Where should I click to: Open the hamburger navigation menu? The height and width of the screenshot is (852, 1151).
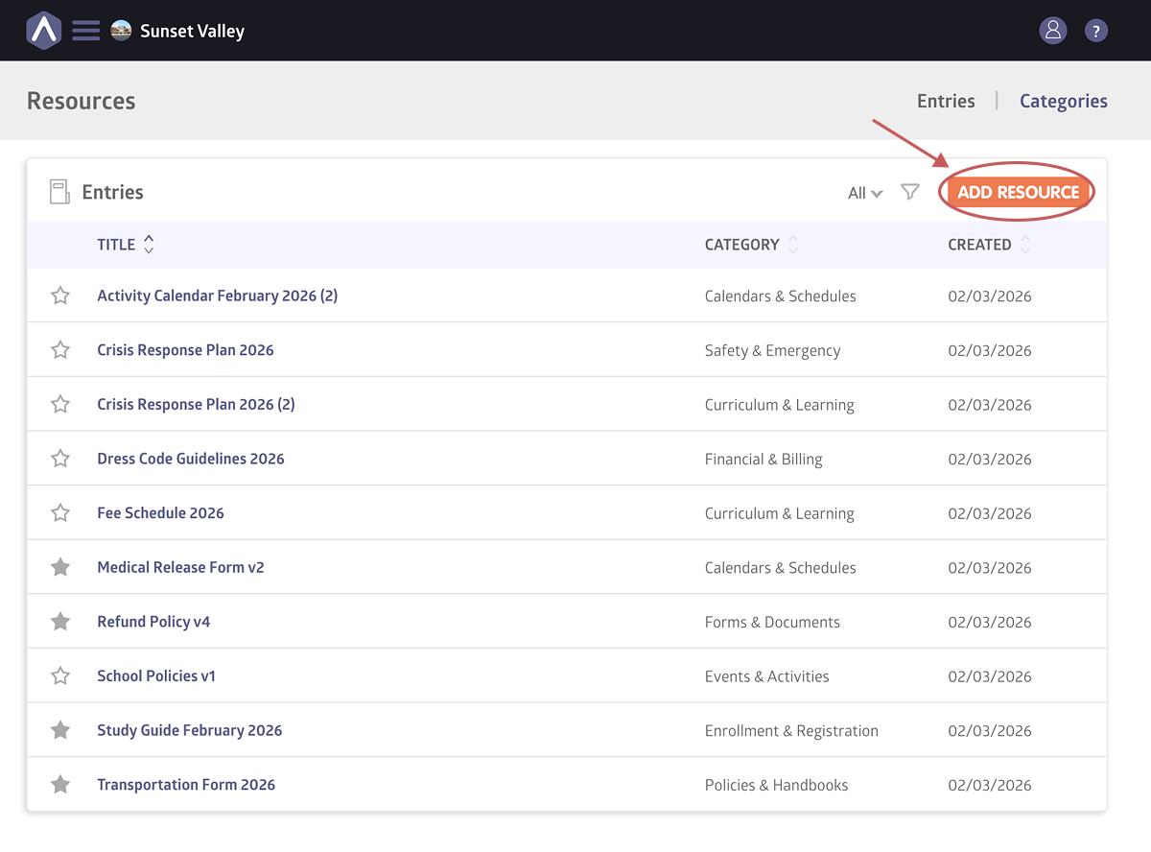86,31
